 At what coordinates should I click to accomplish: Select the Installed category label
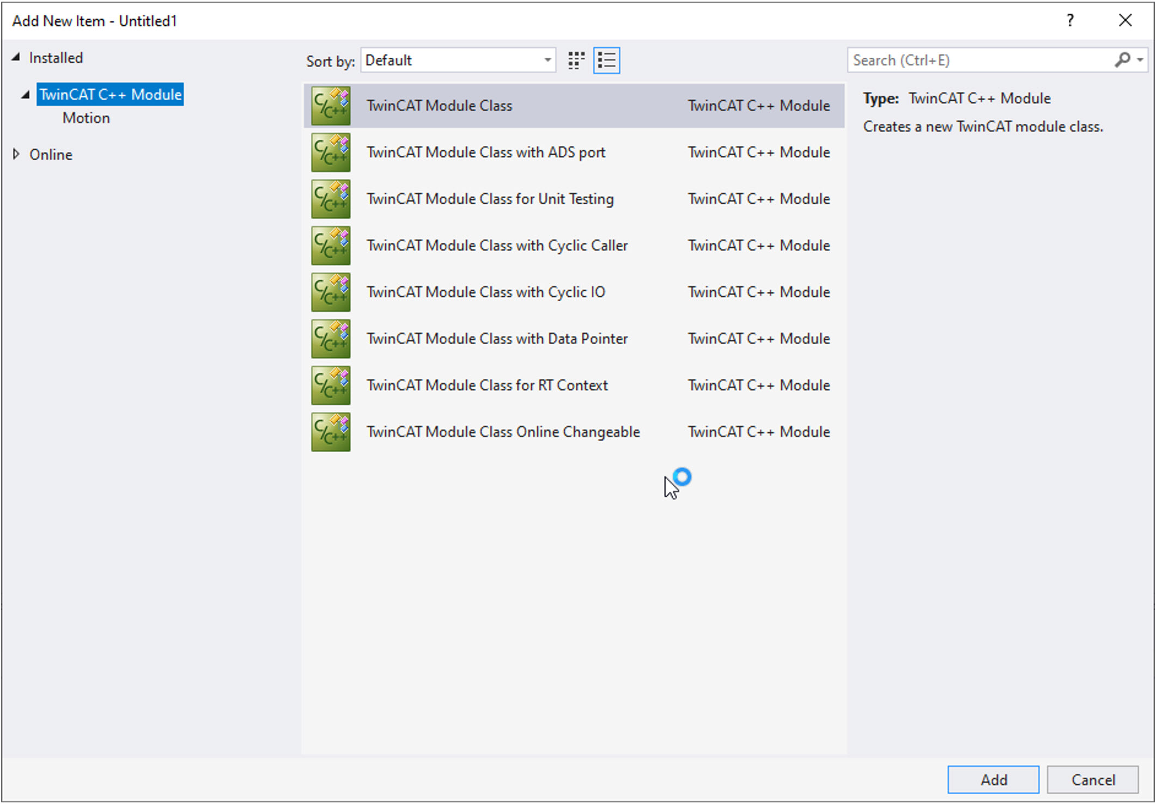56,58
